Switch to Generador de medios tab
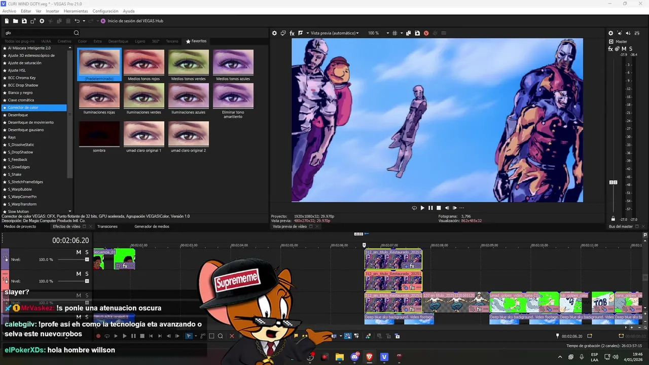The image size is (649, 365). coord(152,227)
